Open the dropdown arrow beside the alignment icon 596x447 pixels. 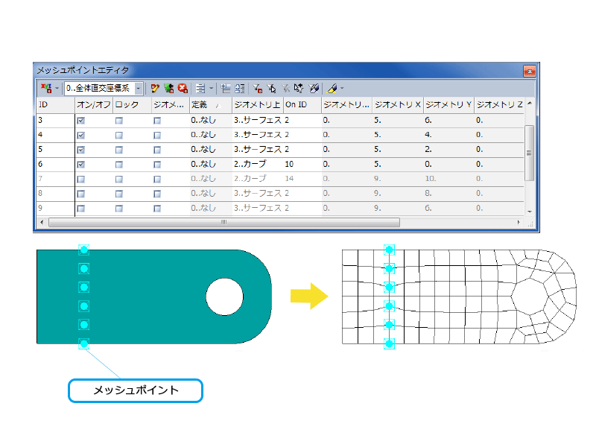pos(212,89)
